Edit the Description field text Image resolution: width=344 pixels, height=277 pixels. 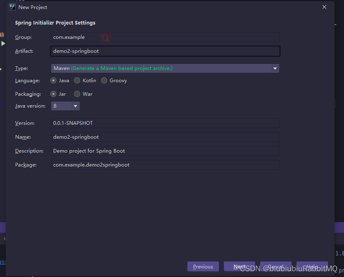point(165,151)
